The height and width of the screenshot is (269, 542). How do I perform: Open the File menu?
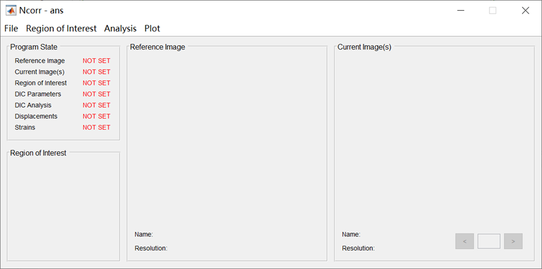click(11, 28)
